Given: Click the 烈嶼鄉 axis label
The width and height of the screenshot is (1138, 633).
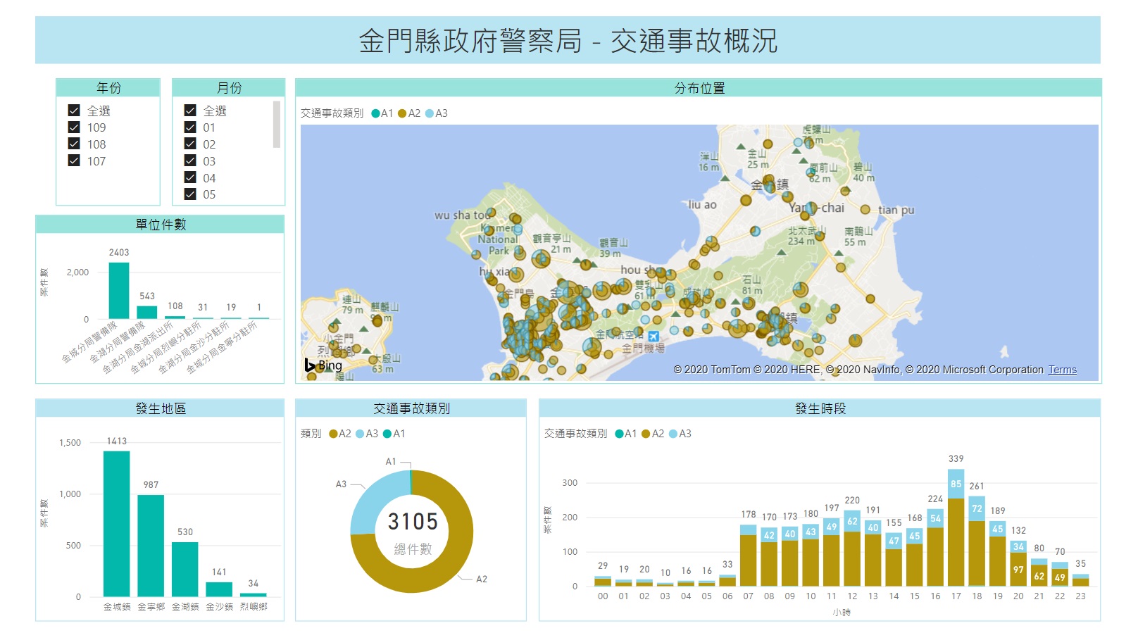Looking at the screenshot, I should (x=254, y=606).
